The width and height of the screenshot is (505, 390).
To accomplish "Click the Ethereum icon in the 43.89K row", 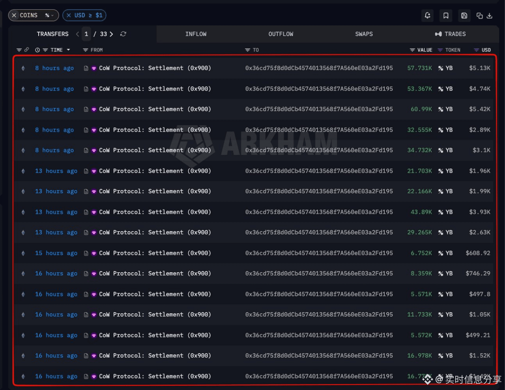I will pyautogui.click(x=23, y=212).
